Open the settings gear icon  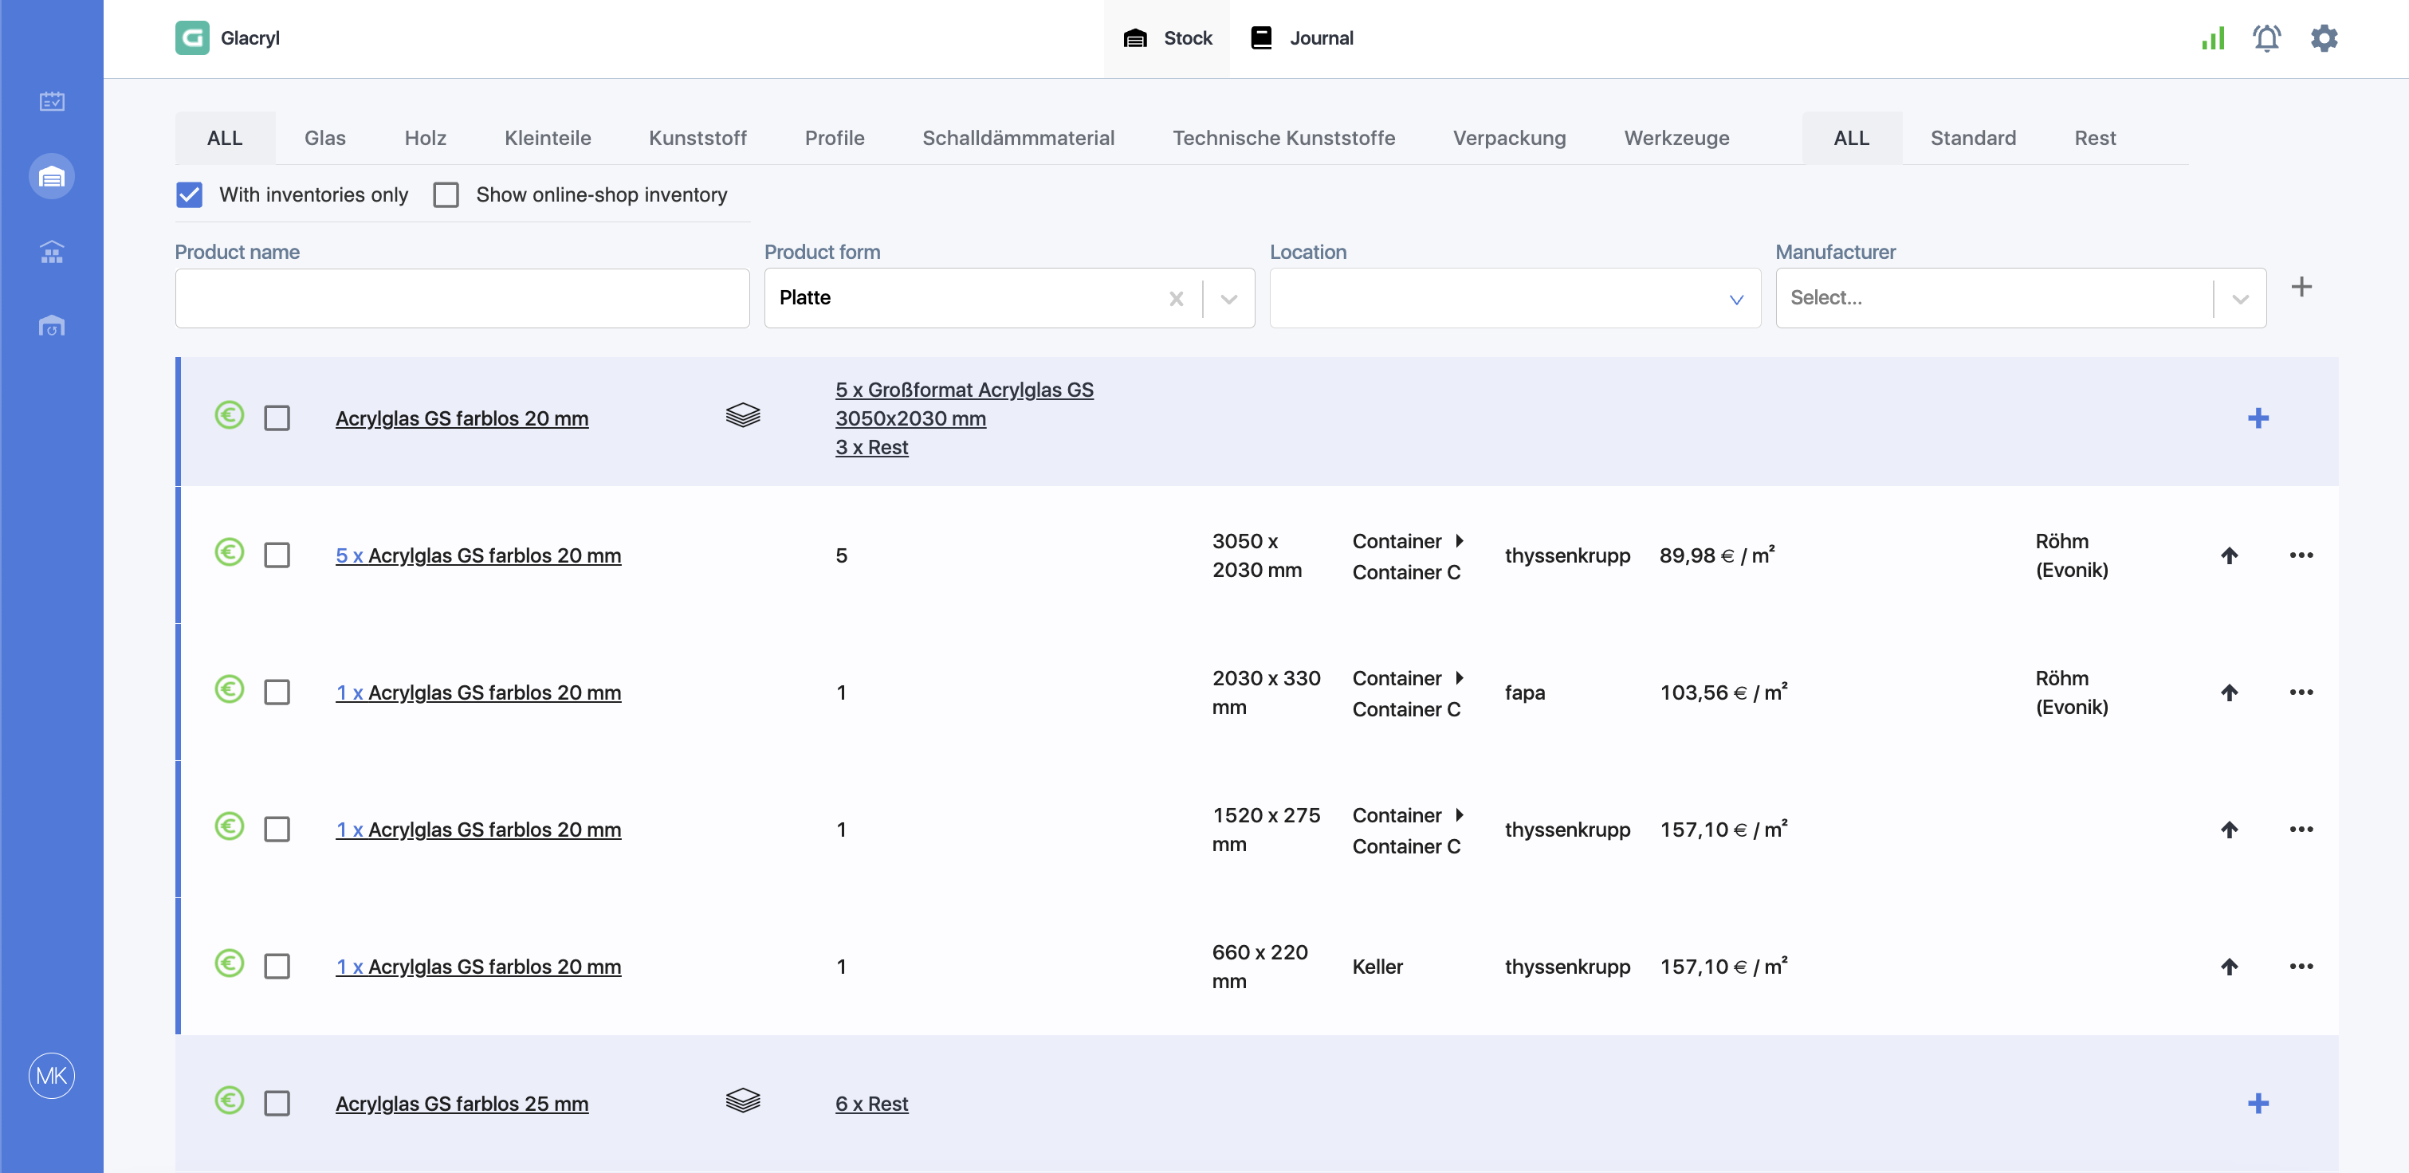pyautogui.click(x=2324, y=38)
